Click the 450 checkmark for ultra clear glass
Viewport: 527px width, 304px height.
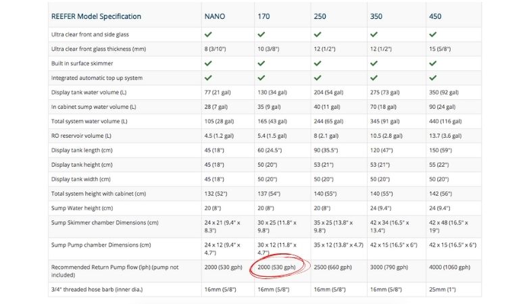tap(433, 34)
